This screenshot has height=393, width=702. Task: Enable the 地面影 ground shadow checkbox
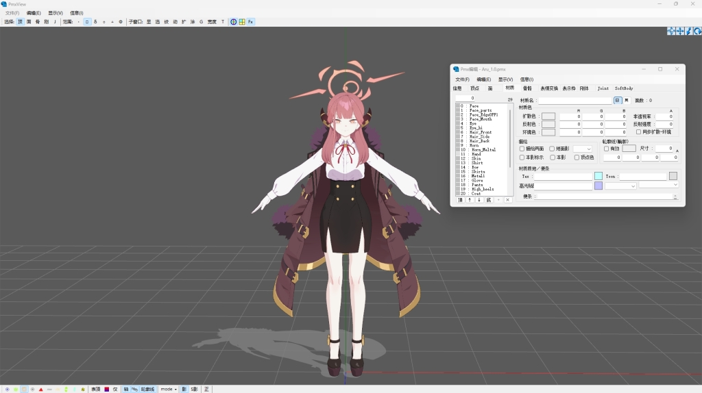pyautogui.click(x=552, y=149)
